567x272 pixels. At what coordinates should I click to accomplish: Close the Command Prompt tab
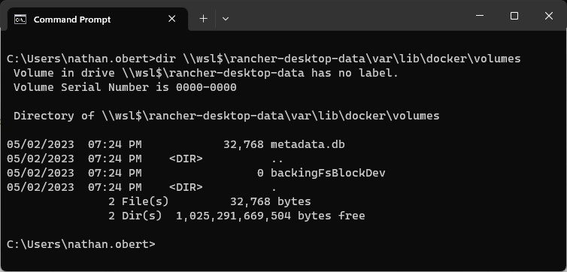point(171,19)
